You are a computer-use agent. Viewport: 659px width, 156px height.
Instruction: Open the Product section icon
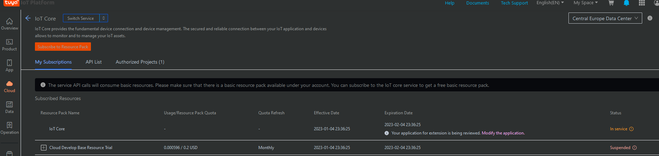[x=9, y=42]
